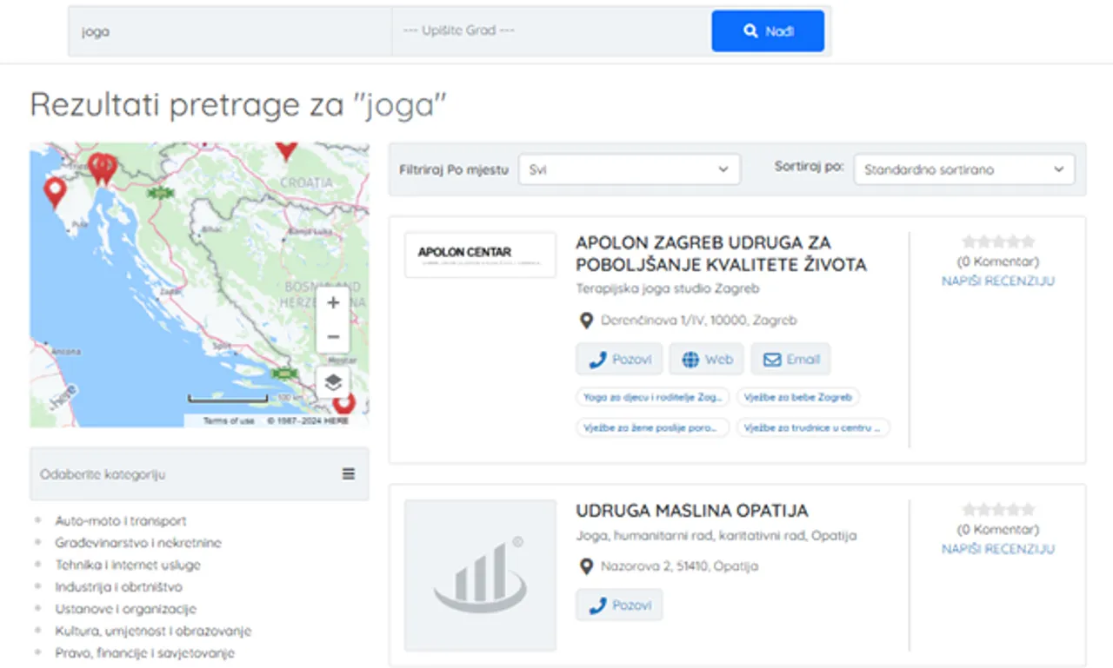Select Industrija i obrtništvo category
Viewport: 1113px width, 668px height.
coord(119,587)
